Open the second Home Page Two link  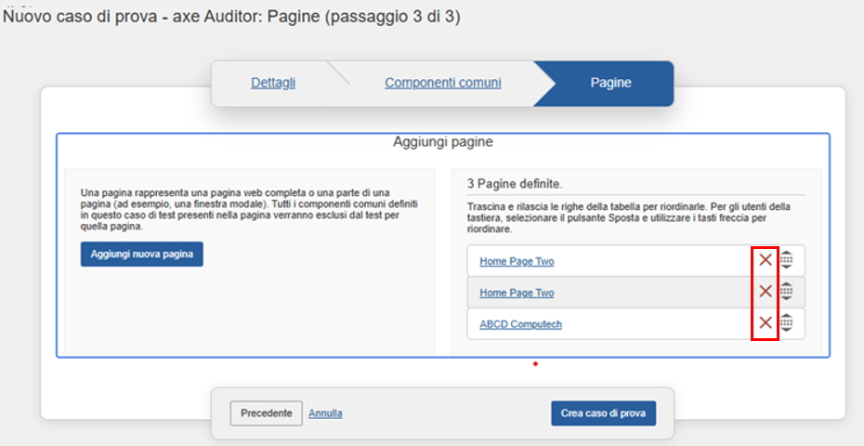(x=517, y=293)
